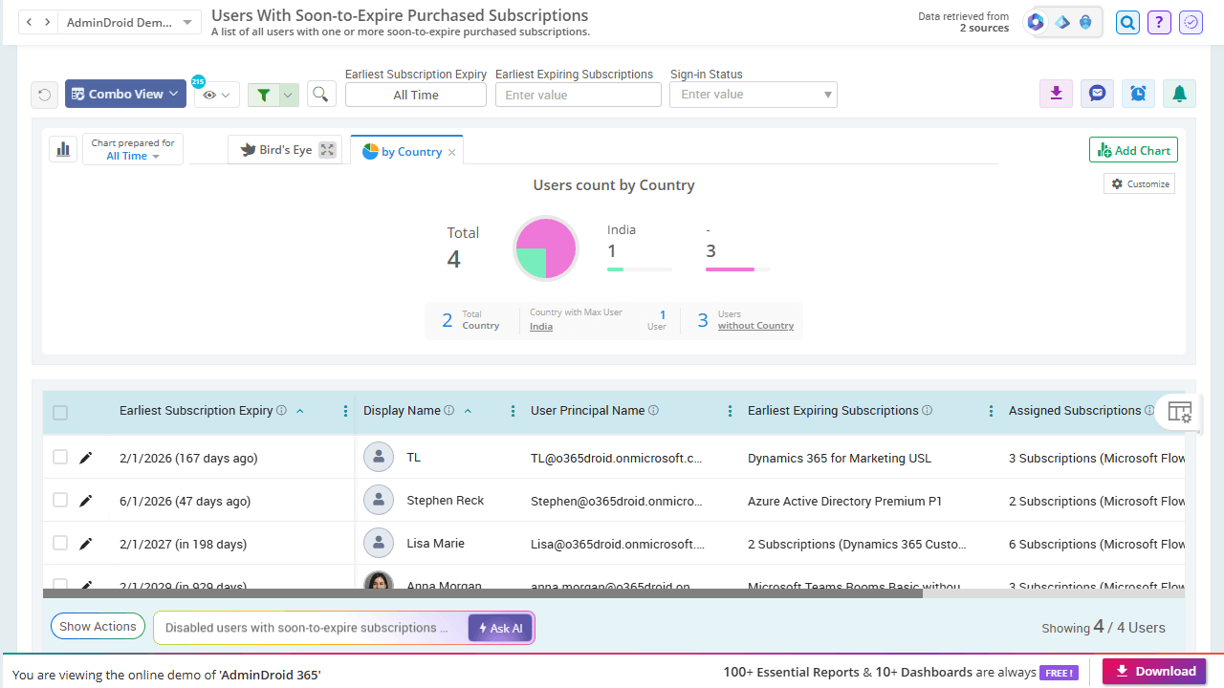
Task: Open the top bar search icon
Action: pos(1127,22)
